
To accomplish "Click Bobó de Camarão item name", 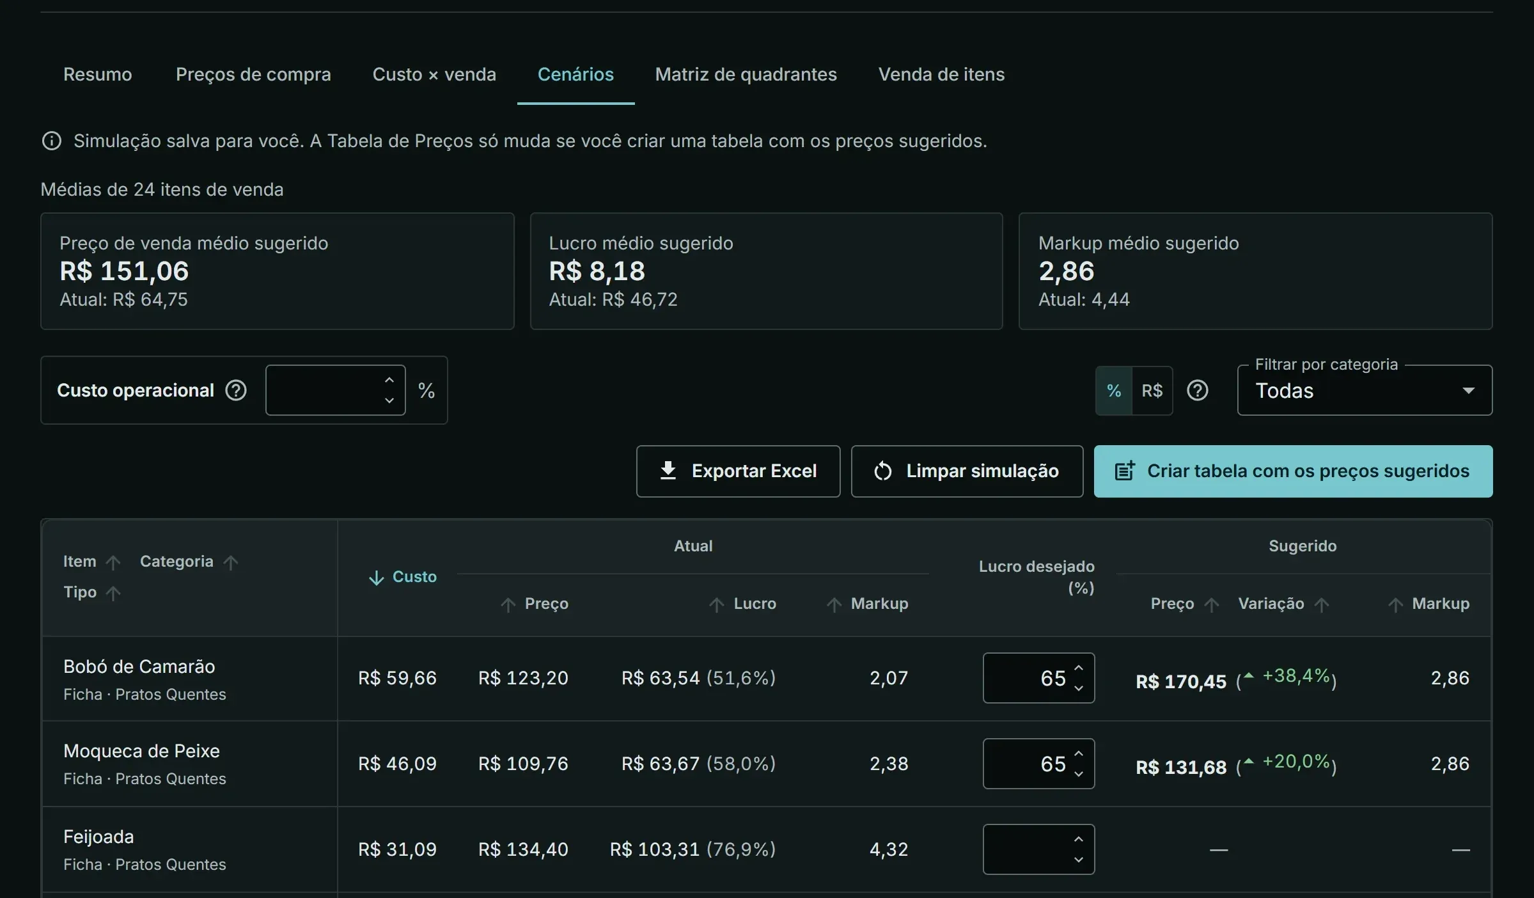I will click(x=139, y=666).
